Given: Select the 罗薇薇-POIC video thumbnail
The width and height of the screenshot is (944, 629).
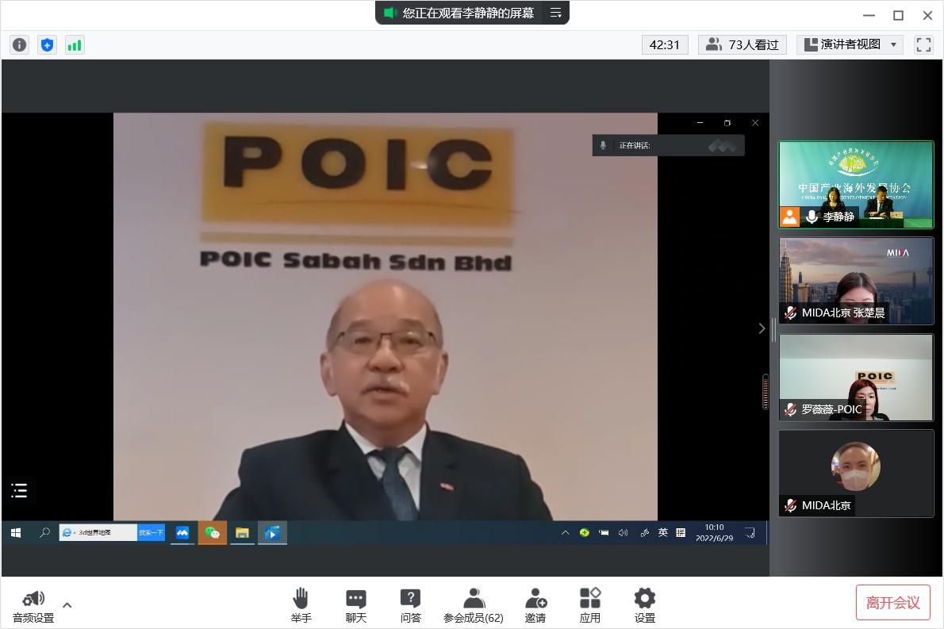Looking at the screenshot, I should click(856, 378).
